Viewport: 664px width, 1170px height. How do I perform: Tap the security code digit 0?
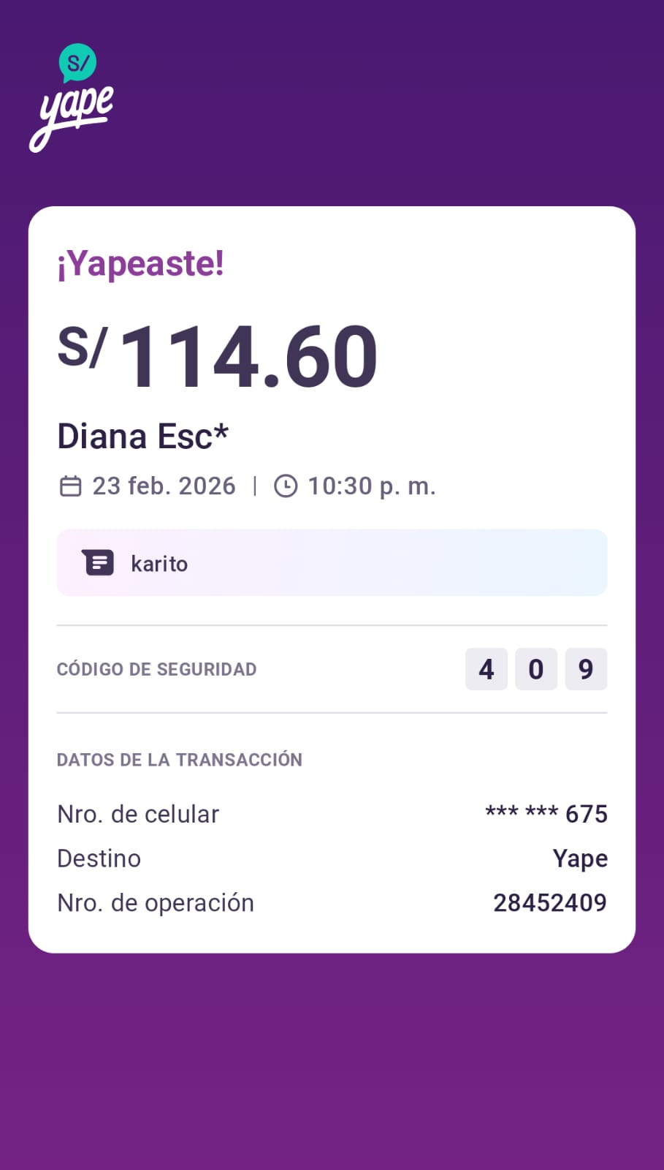[x=536, y=669]
